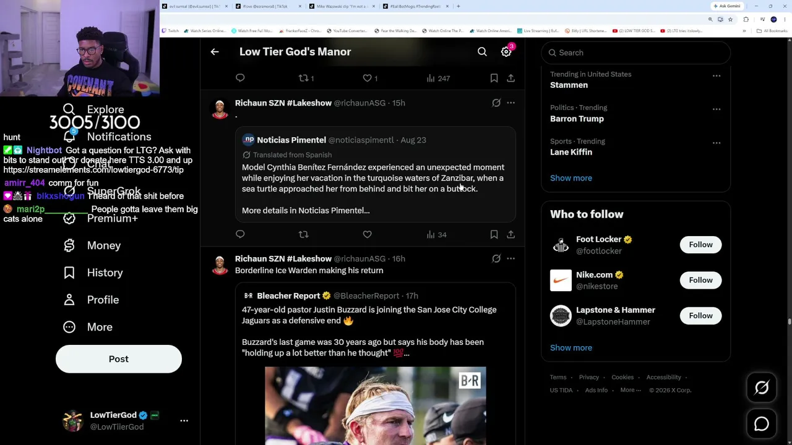Share the post with 247 views
Viewport: 792px width, 445px height.
coord(510,78)
